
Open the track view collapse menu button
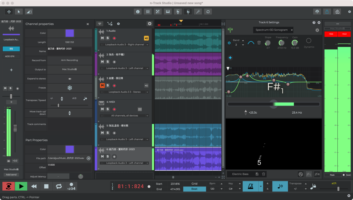tap(99, 24)
